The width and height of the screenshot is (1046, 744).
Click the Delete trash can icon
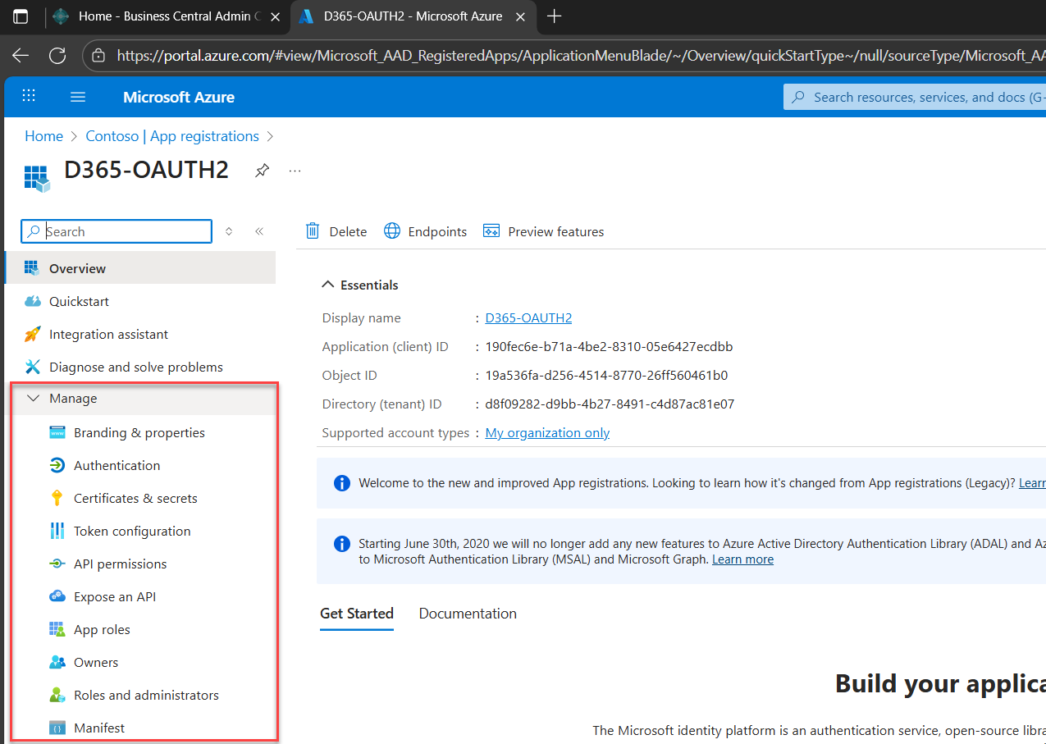[313, 231]
